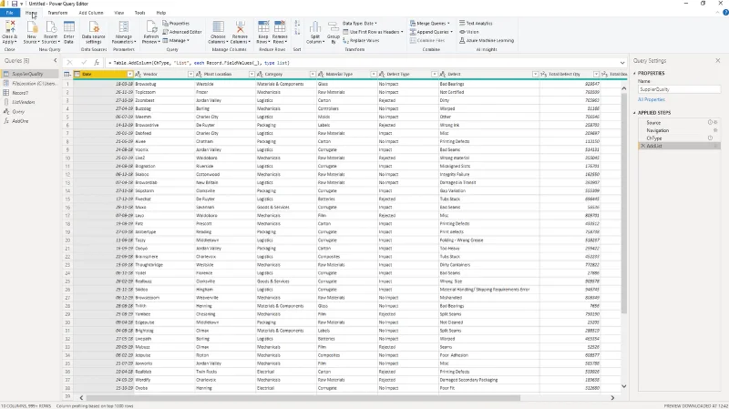Switch to the Transform tab

coord(57,13)
